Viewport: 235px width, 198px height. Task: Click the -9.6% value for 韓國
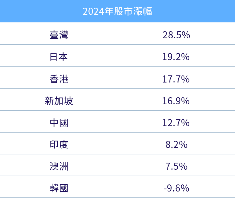[177, 188]
